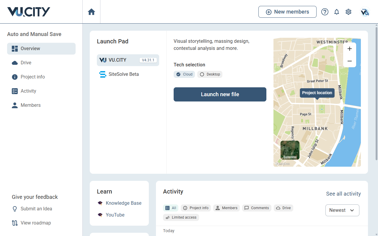Image resolution: width=378 pixels, height=236 pixels.
Task: Select the Desktop tech option
Action: click(x=210, y=74)
